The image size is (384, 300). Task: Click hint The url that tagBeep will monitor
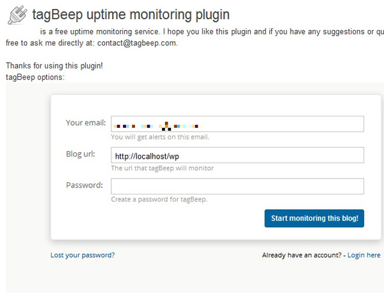pos(163,168)
